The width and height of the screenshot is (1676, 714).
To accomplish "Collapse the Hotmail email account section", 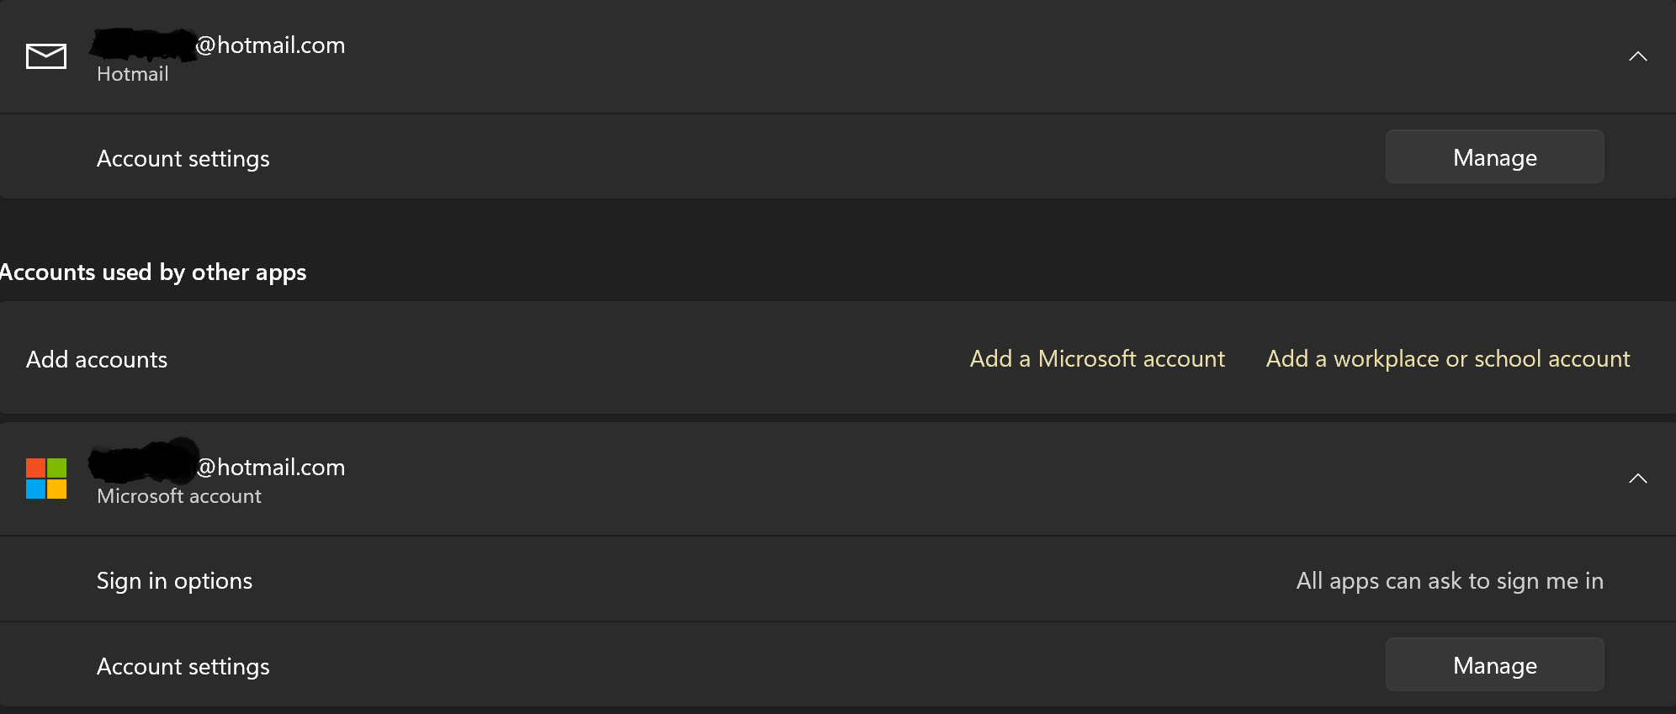I will tap(1637, 56).
